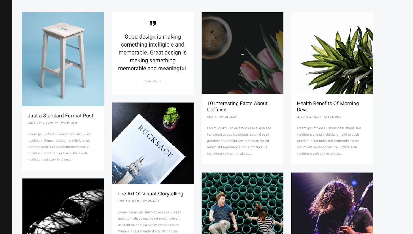413x234 pixels.
Task: Open '10 Interesting Facts About Caffeine.' post
Action: 237,107
